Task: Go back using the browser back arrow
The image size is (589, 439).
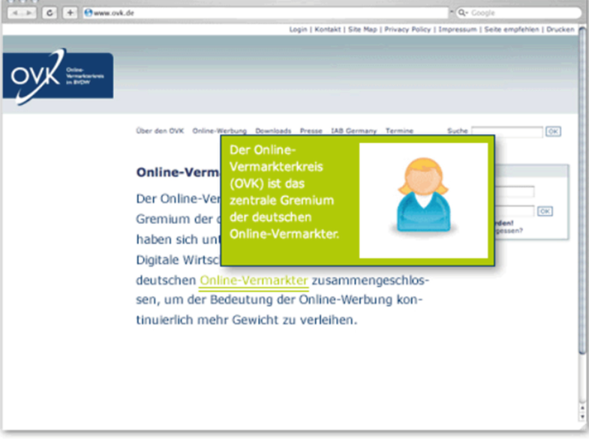Action: pos(15,13)
